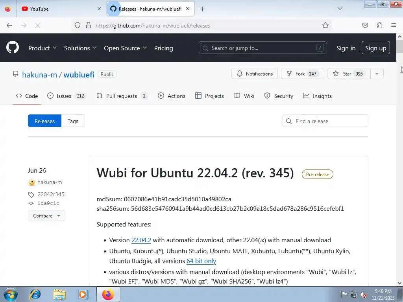Expand the Compare dropdown
Image resolution: width=403 pixels, height=302 pixels.
[x=46, y=215]
